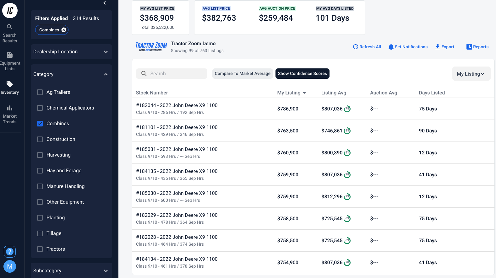This screenshot has height=278, width=496.
Task: Open the help question mark icon
Action: tap(10, 252)
